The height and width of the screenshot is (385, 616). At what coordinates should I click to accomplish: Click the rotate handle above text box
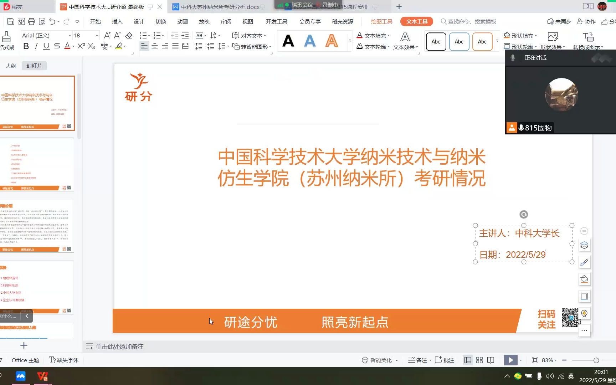[524, 214]
